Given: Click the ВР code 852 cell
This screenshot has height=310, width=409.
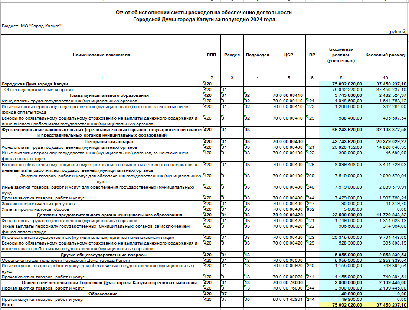Looking at the screenshot, I should (311, 208).
